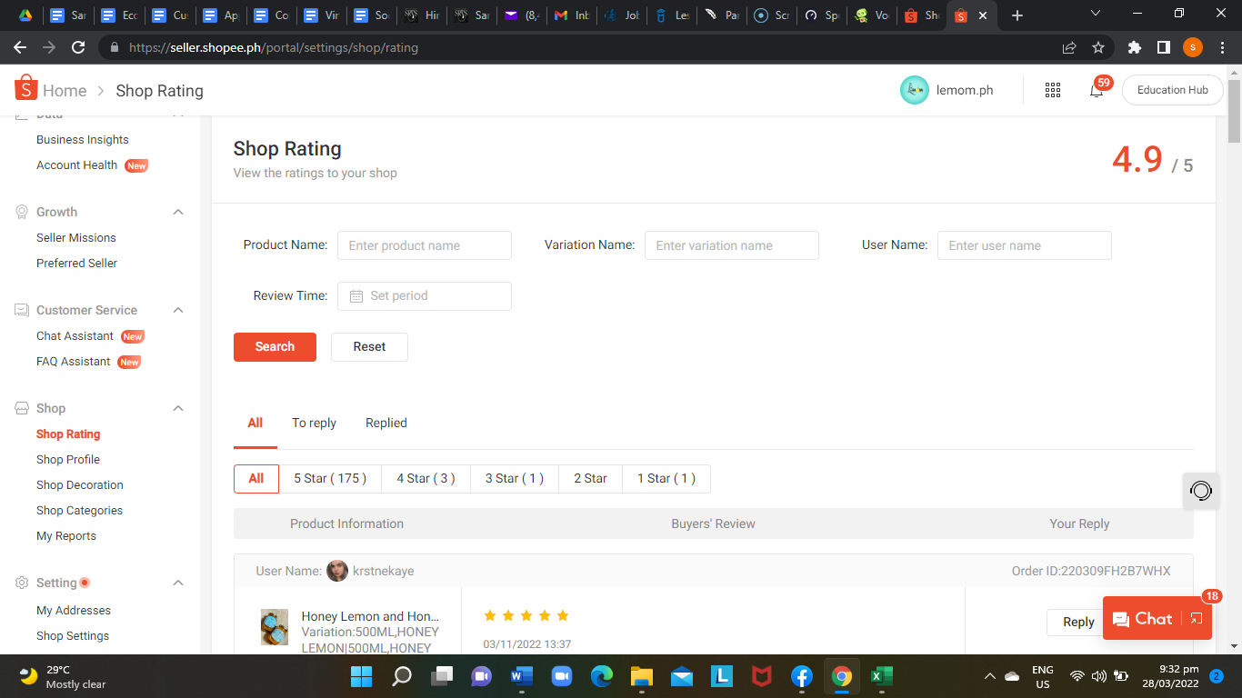The height and width of the screenshot is (698, 1242).
Task: Click the Product Name input field
Action: 425,245
